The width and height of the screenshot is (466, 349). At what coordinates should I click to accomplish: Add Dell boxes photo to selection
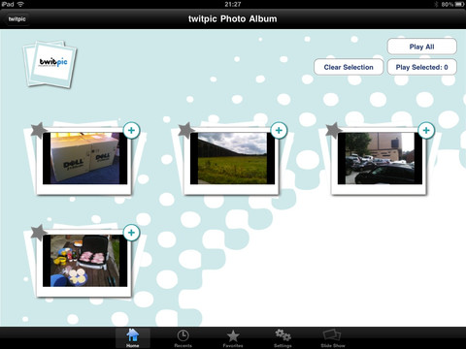click(131, 131)
